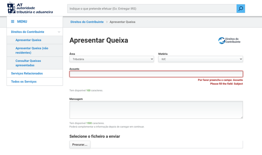Focus the search field at top
This screenshot has width=262, height=155.
[152, 9]
